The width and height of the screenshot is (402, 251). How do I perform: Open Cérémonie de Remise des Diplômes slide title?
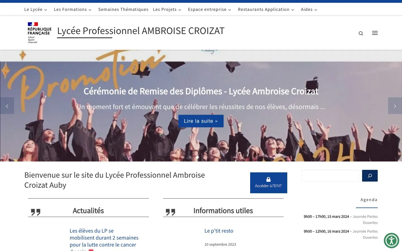click(201, 91)
